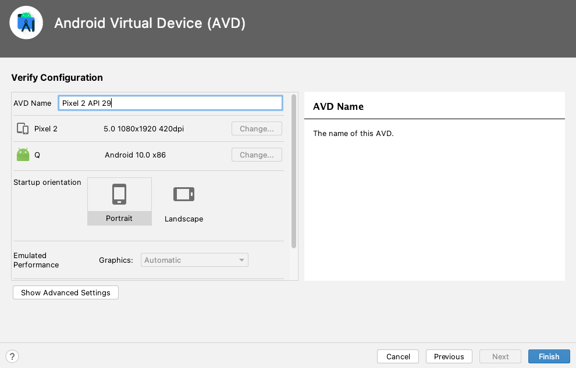The image size is (576, 368).
Task: Click the Android Studio logo icon
Action: pos(26,23)
